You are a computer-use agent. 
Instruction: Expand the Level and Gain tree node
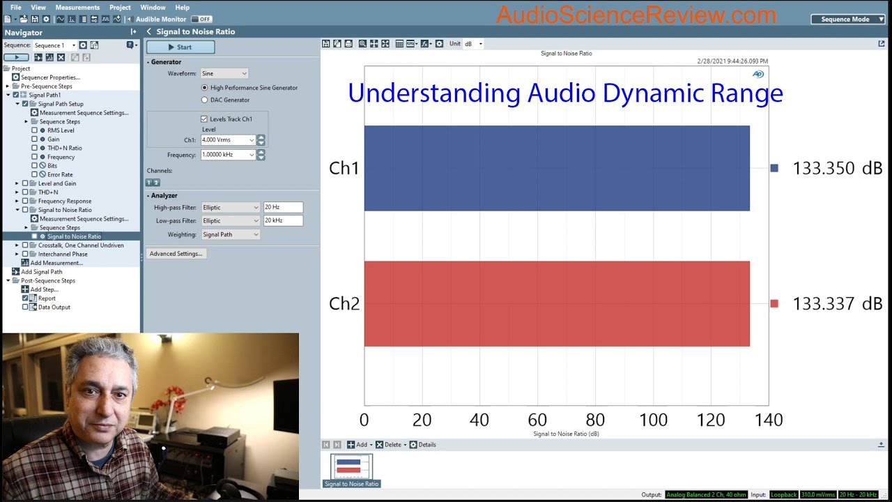[x=17, y=183]
